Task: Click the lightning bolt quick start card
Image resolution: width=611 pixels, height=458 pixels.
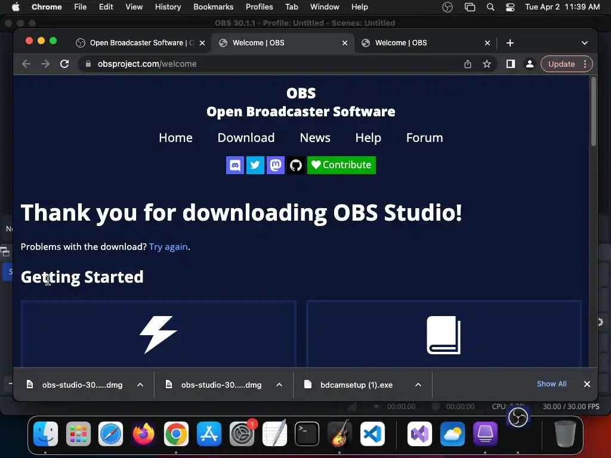Action: pos(158,335)
